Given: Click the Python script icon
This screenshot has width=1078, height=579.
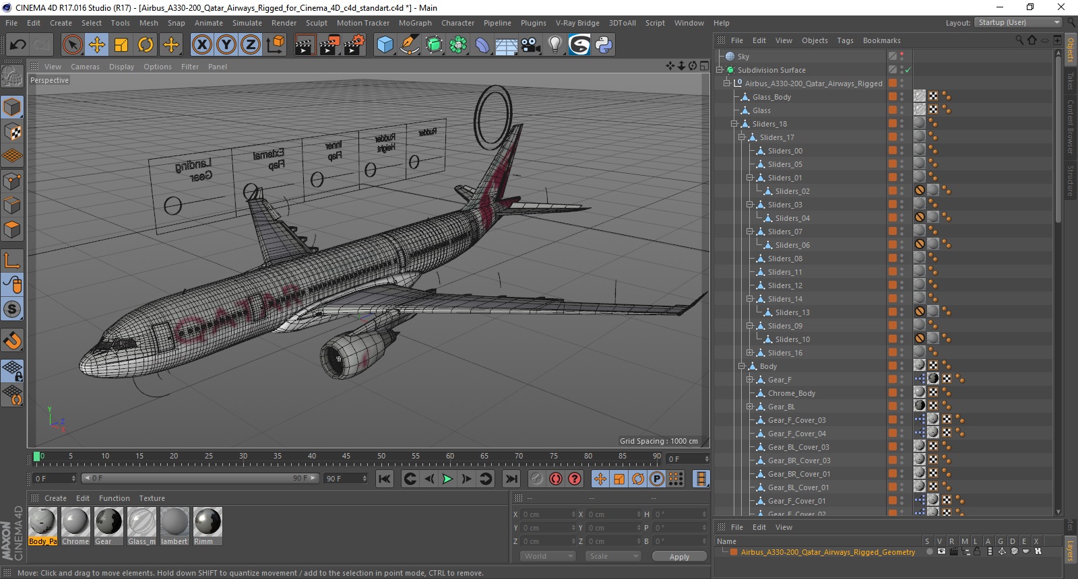Looking at the screenshot, I should coord(604,45).
